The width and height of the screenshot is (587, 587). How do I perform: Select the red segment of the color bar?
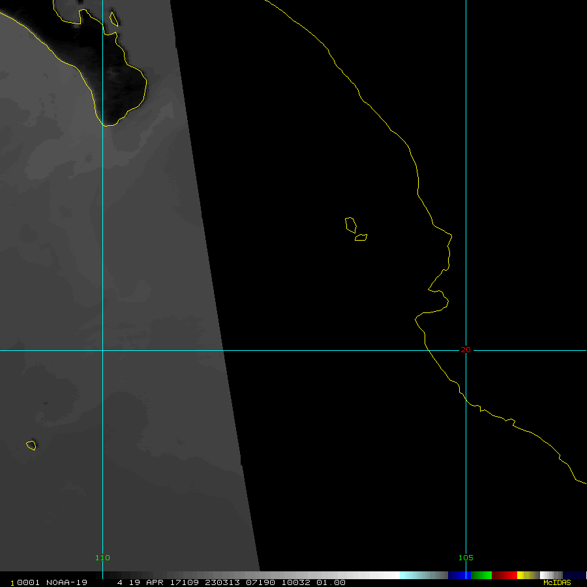coord(504,575)
